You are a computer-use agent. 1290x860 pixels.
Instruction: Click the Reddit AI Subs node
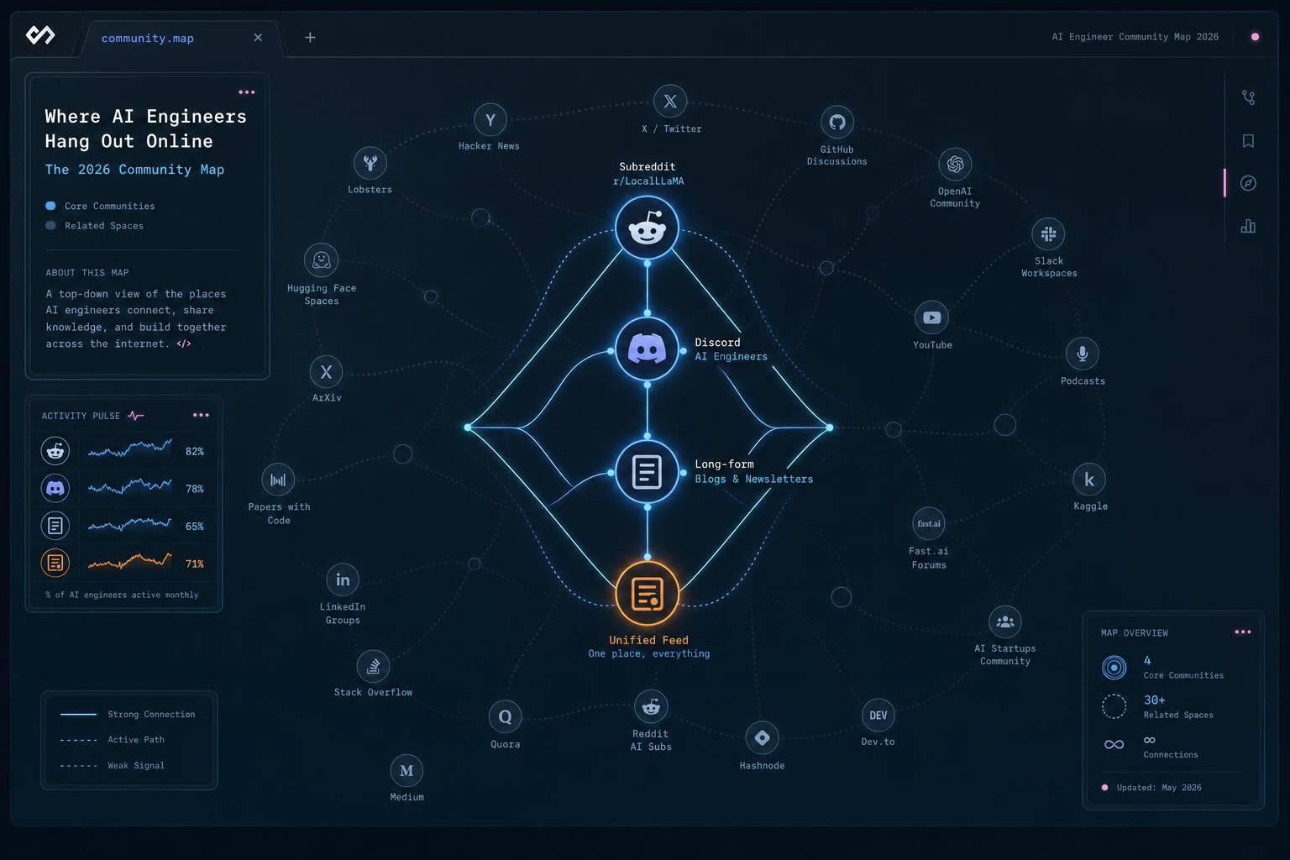651,707
